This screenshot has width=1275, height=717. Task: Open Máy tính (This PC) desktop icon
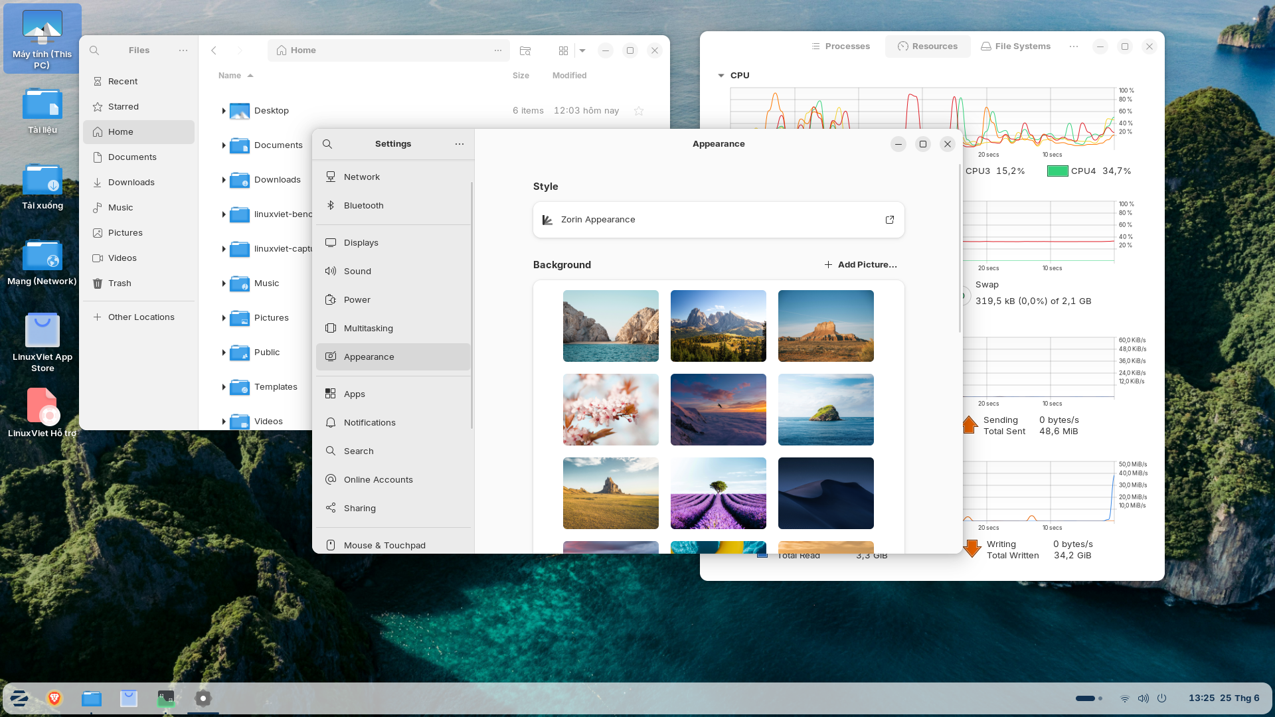(42, 39)
